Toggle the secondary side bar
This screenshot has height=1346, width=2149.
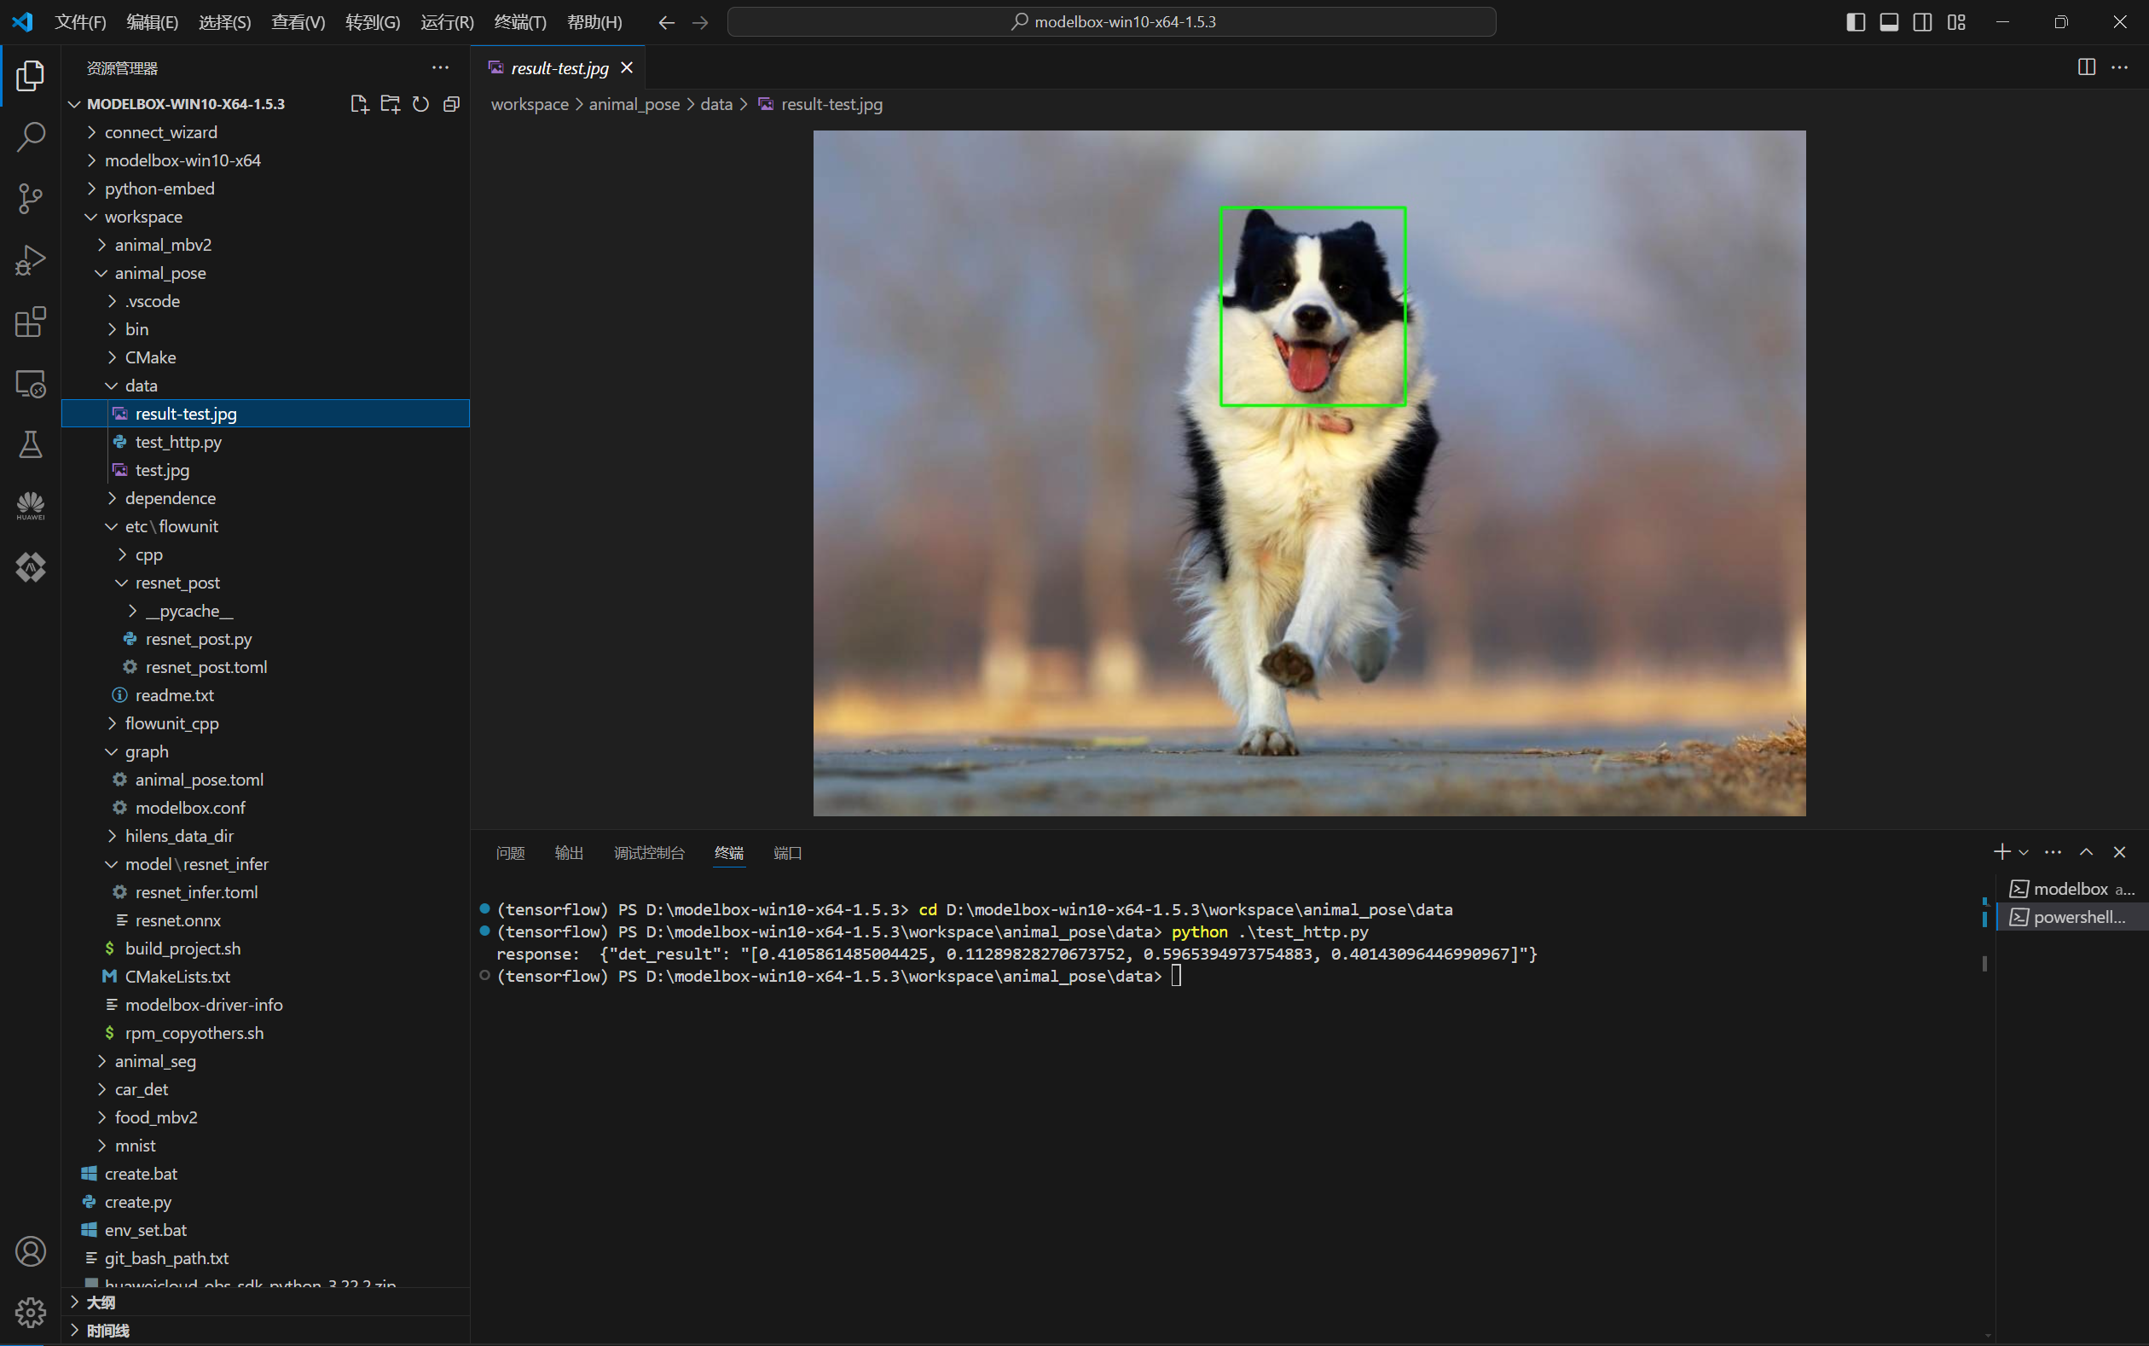[x=1922, y=22]
